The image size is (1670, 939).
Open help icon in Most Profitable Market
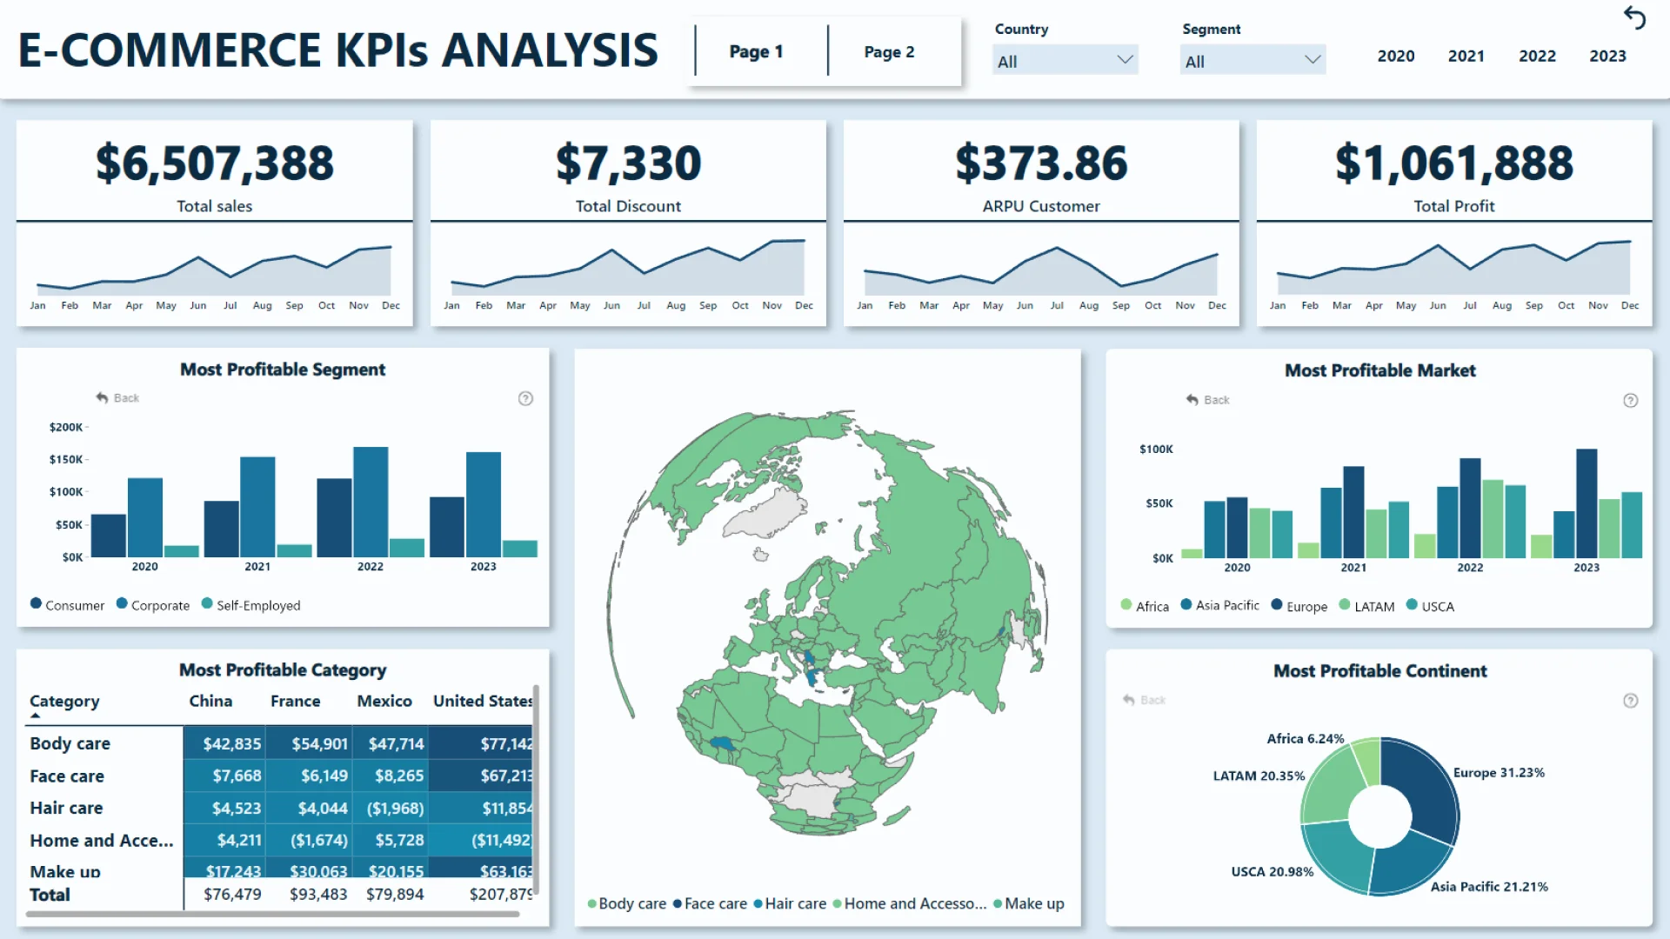[x=1631, y=400]
